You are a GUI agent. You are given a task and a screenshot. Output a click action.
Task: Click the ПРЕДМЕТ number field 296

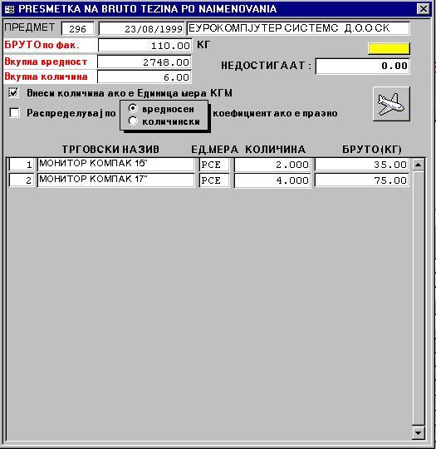(77, 28)
